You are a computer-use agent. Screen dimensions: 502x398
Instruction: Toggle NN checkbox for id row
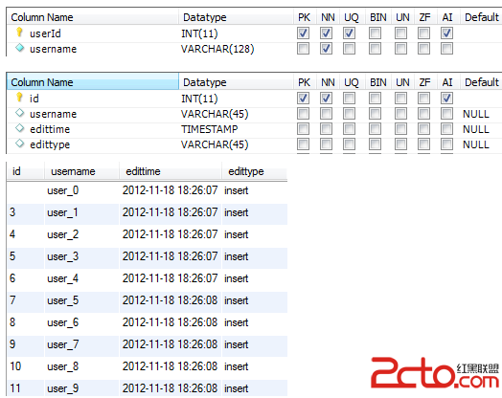pyautogui.click(x=326, y=99)
